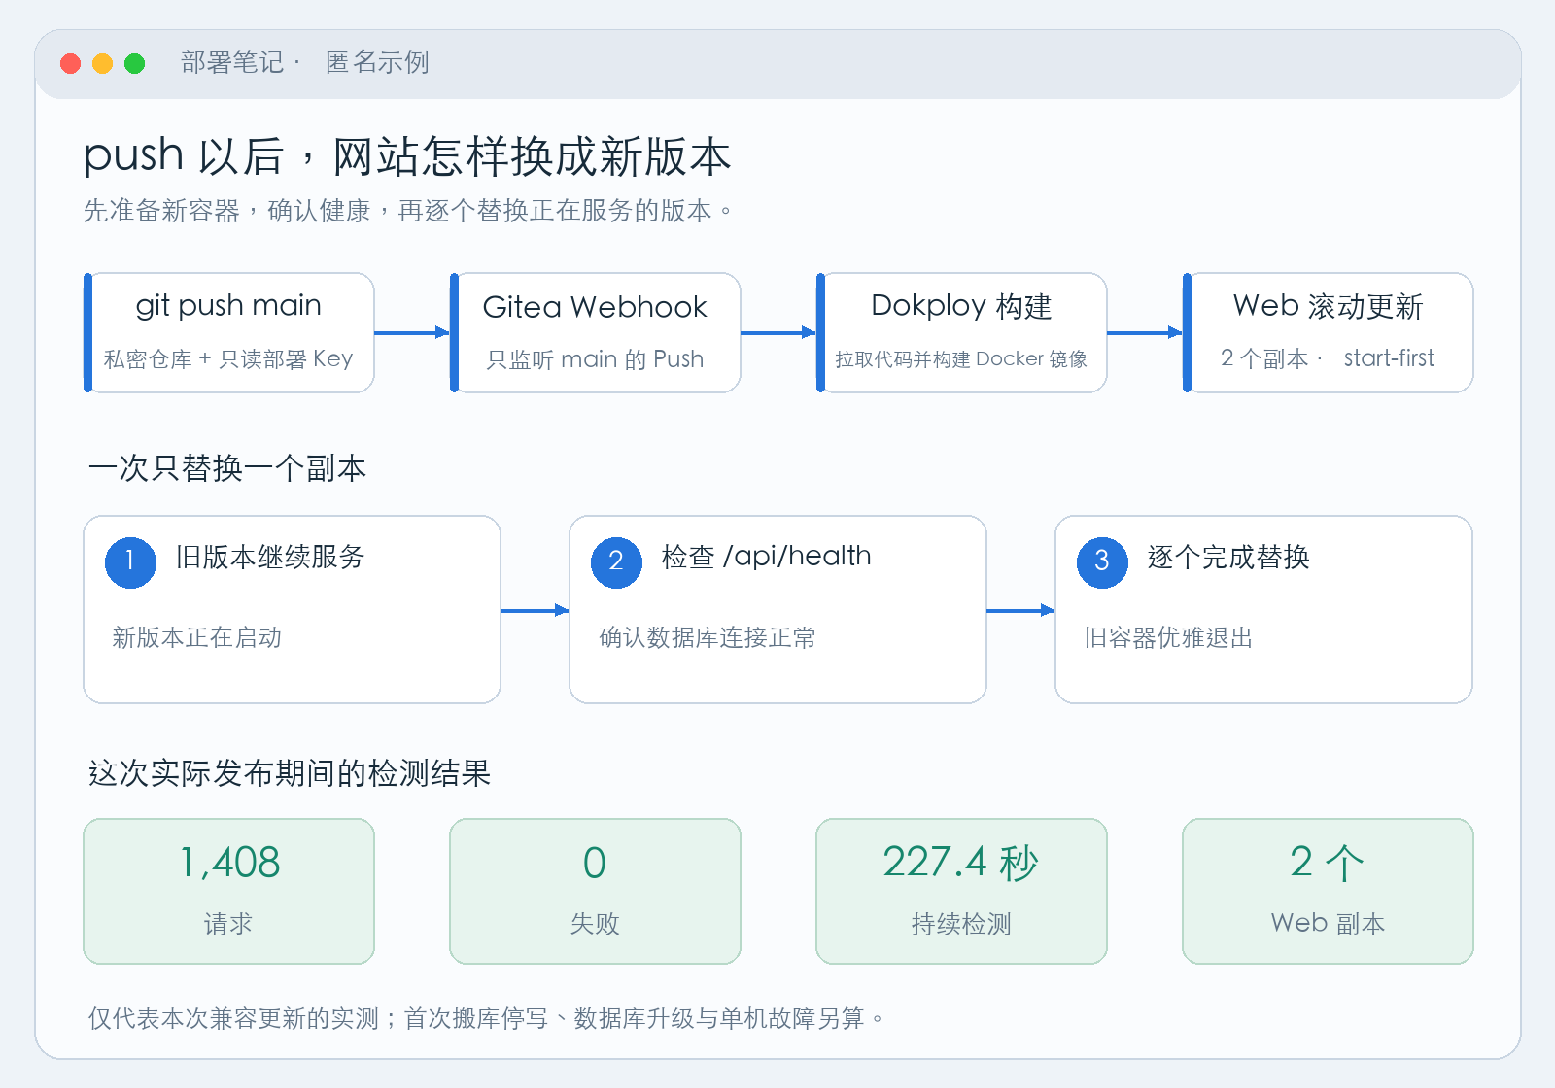Image resolution: width=1555 pixels, height=1088 pixels.
Task: Click the text 旧容器优雅退出
Action: click(1169, 637)
